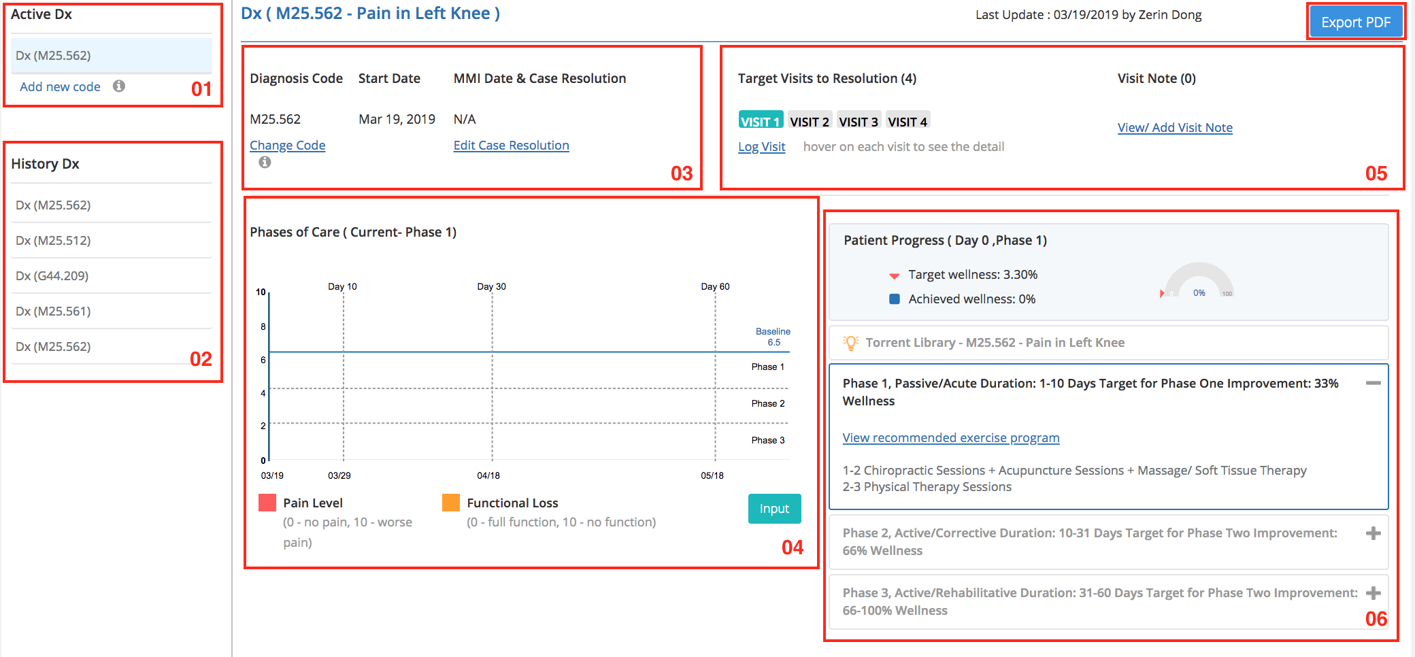Open View/Add Visit Note link
Screen dimensions: 1415x657
(1175, 127)
